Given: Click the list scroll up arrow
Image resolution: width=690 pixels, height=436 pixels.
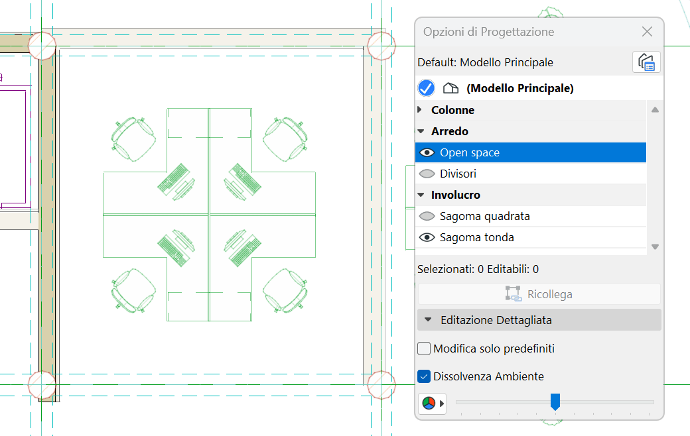Looking at the screenshot, I should coord(655,110).
